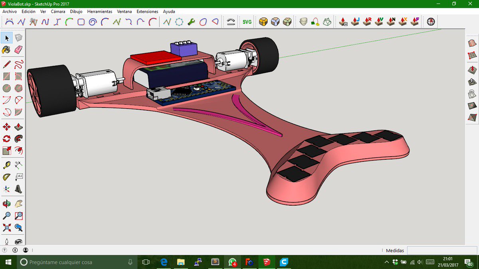Show hidden system tray icons chevron

(x=386, y=262)
